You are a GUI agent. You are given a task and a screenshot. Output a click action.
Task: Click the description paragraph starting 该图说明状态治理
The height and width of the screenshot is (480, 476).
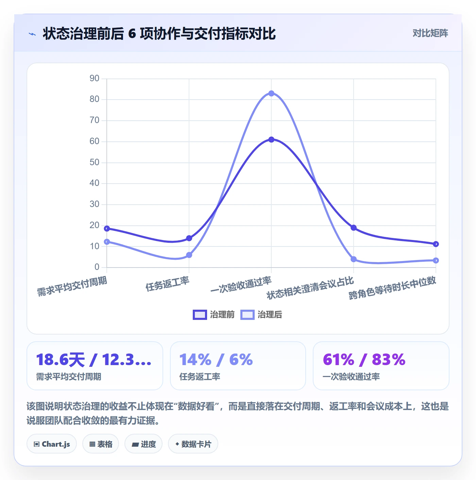coord(238,413)
